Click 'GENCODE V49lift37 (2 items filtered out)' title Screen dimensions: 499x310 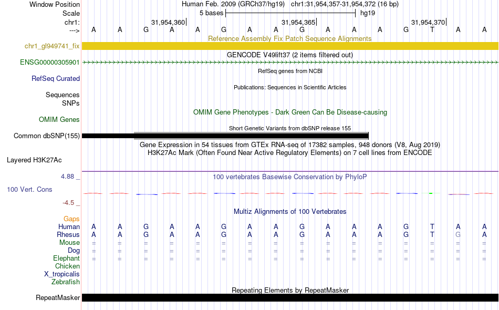point(290,55)
